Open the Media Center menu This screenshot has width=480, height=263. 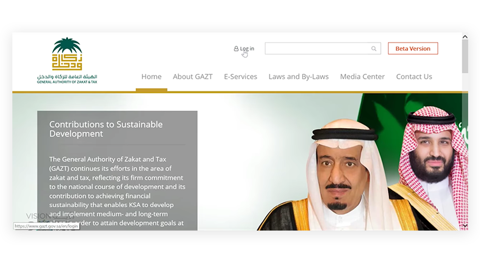pos(362,77)
